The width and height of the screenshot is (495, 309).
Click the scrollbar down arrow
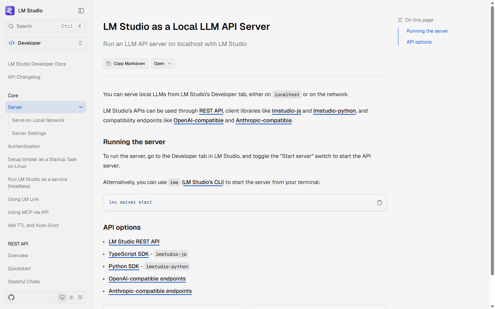492,306
